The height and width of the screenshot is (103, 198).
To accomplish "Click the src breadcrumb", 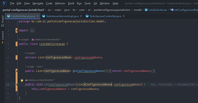I will point(49,10).
